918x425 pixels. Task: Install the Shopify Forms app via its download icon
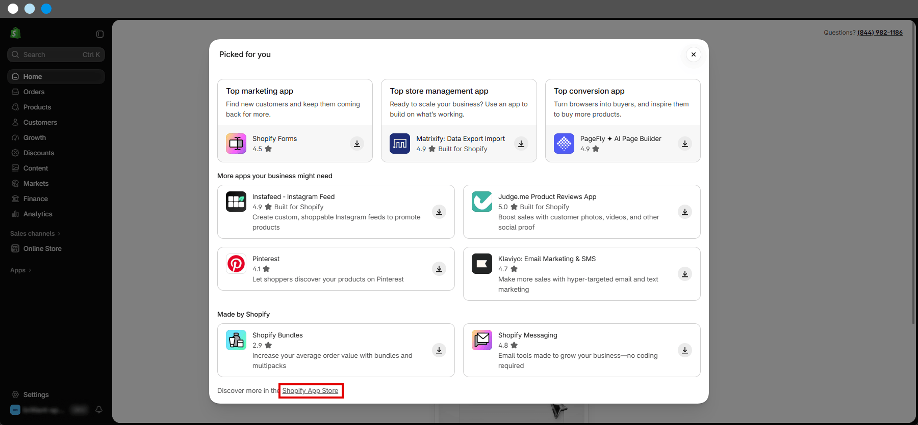tap(357, 144)
